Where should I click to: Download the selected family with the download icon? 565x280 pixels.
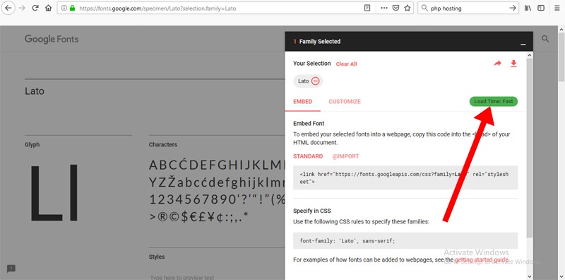pyautogui.click(x=513, y=64)
